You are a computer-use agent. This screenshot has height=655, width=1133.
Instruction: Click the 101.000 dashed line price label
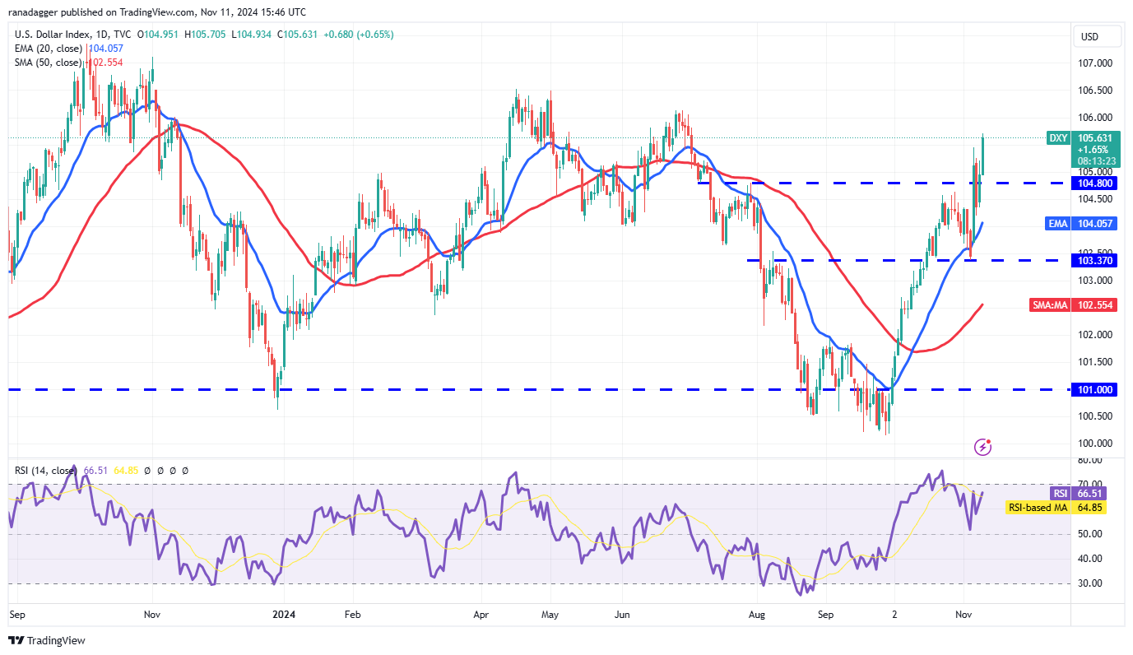(x=1094, y=389)
